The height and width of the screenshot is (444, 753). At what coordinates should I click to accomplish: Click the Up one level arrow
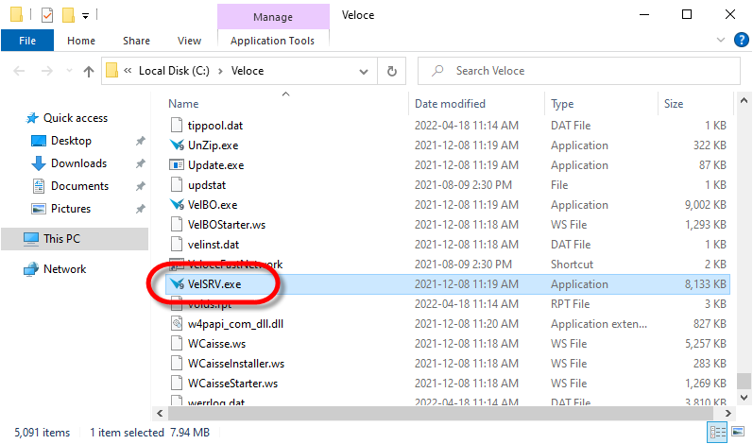(89, 71)
